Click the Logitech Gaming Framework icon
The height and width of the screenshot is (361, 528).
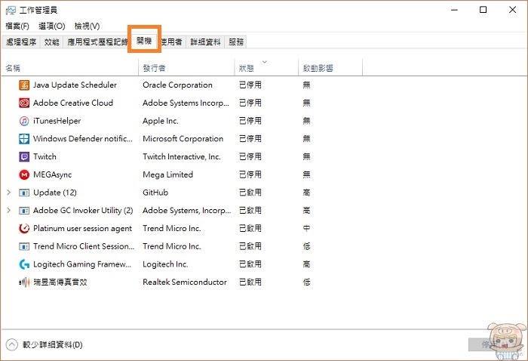coord(24,264)
